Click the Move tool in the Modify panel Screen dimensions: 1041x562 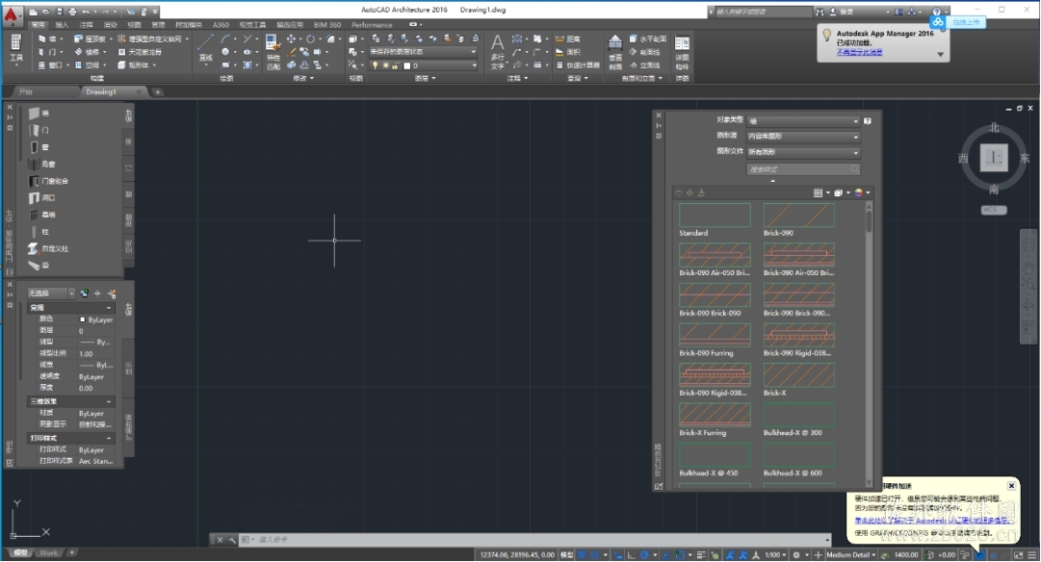291,39
